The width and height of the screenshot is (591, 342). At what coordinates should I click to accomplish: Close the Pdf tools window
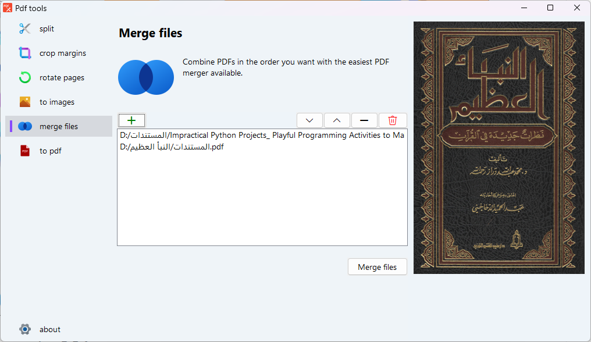577,8
